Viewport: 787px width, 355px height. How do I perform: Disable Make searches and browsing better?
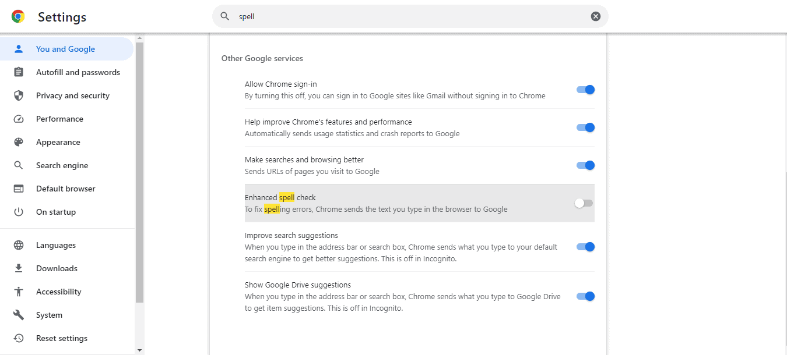tap(585, 165)
